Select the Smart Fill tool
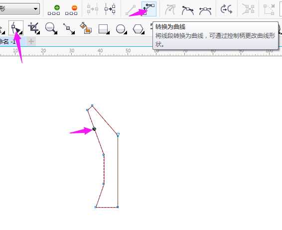 click(86, 28)
